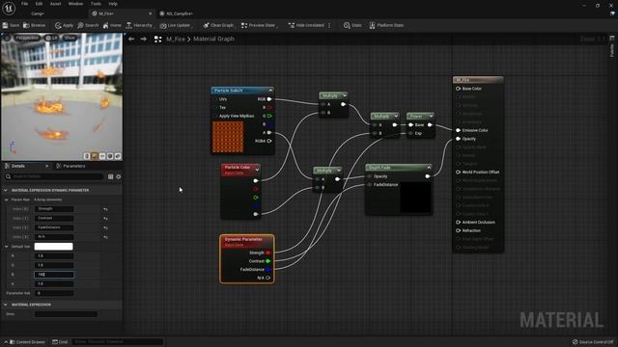Collapse the Default Value expander

click(x=7, y=247)
